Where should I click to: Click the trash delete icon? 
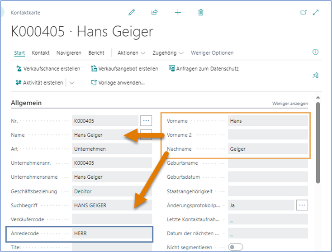pyautogui.click(x=201, y=13)
